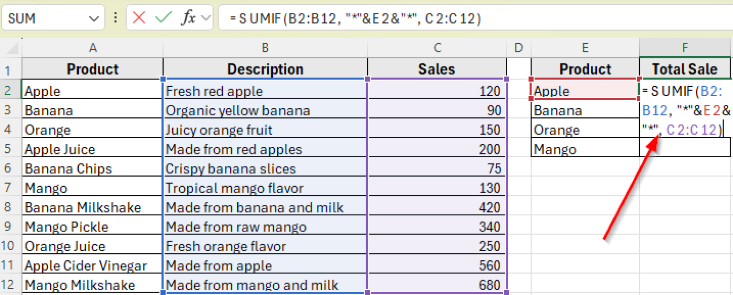Image resolution: width=733 pixels, height=295 pixels.
Task: Expand the dropdown arrow next to fx
Action: [x=206, y=19]
